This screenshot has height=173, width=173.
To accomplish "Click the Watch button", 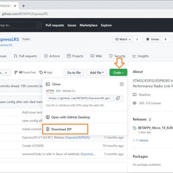I will [x=123, y=39].
